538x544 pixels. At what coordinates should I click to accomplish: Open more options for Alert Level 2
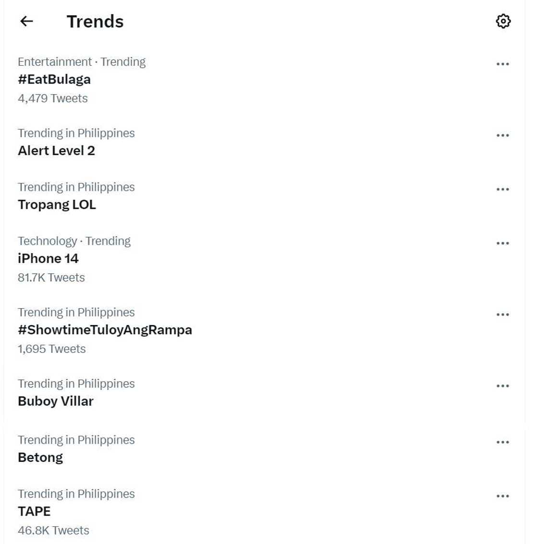click(x=502, y=135)
